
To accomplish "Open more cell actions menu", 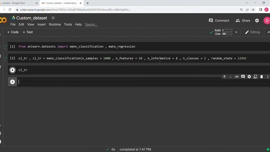I will click(267, 76).
